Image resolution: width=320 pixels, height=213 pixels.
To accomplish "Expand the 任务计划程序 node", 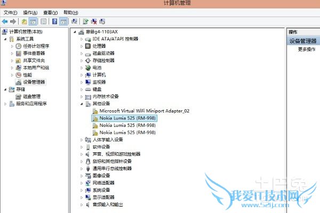I will pos(12,46).
